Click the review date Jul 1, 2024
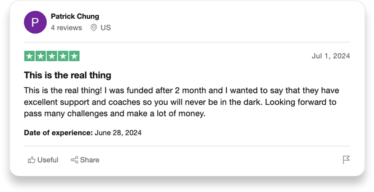This screenshot has width=374, height=192. [x=331, y=56]
